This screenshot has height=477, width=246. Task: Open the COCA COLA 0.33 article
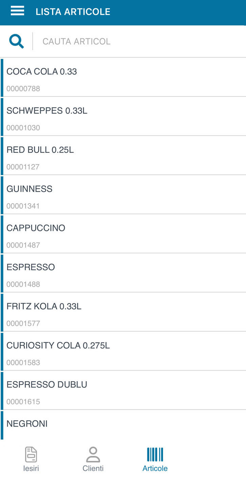click(123, 77)
